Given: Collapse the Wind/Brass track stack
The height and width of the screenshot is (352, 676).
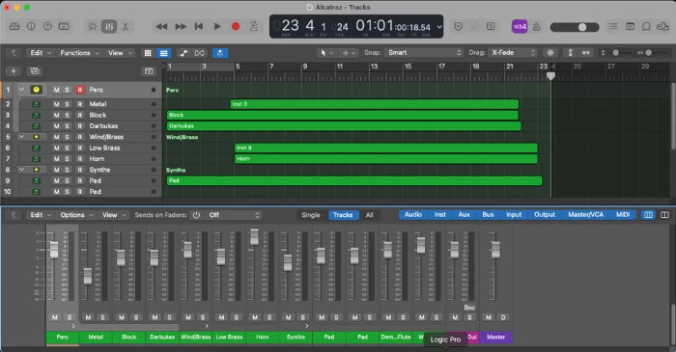Looking at the screenshot, I should 21,136.
